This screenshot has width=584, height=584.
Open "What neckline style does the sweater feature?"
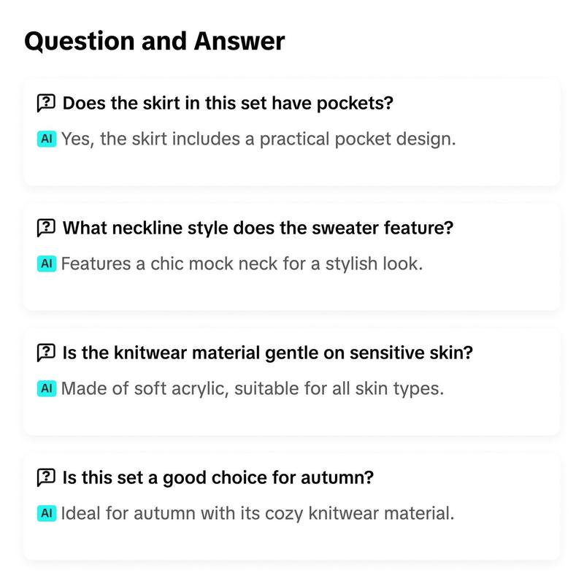258,228
